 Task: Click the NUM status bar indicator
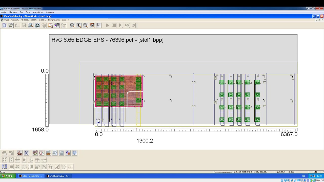(315, 172)
